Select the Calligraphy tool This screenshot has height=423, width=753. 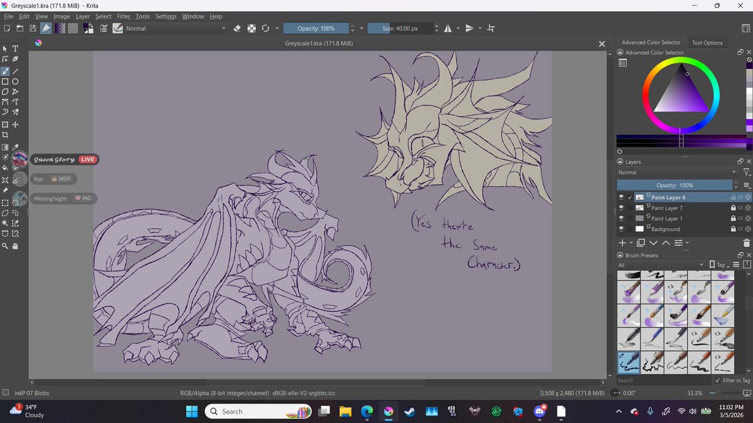[15, 59]
